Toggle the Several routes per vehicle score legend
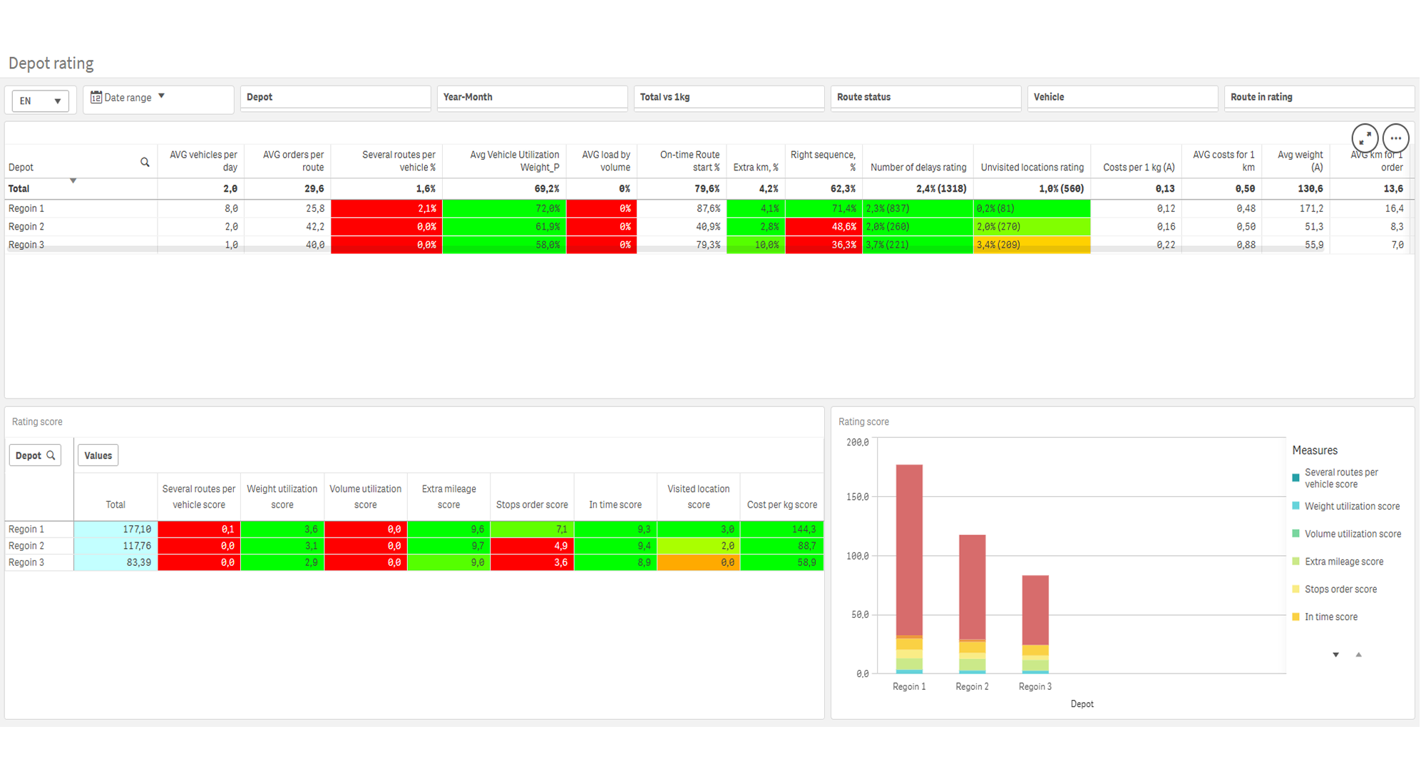 pyautogui.click(x=1340, y=478)
